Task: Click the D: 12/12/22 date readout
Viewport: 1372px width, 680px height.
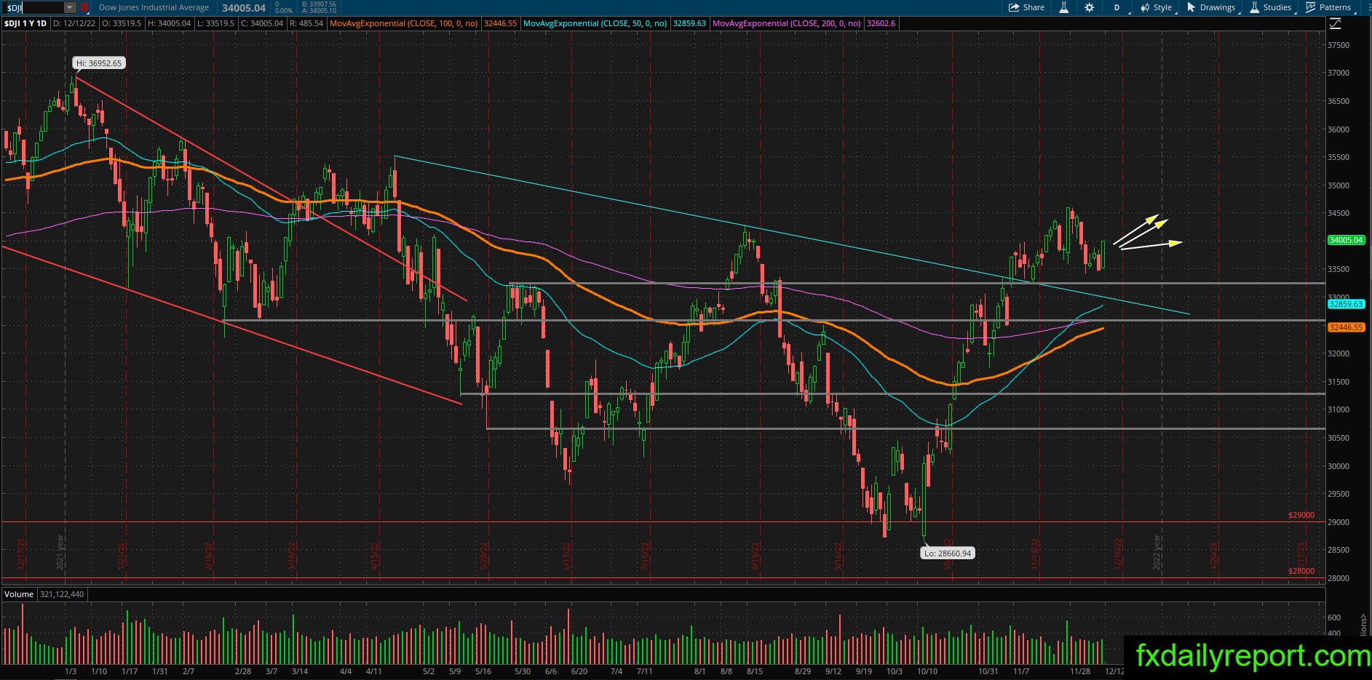Action: (x=75, y=23)
